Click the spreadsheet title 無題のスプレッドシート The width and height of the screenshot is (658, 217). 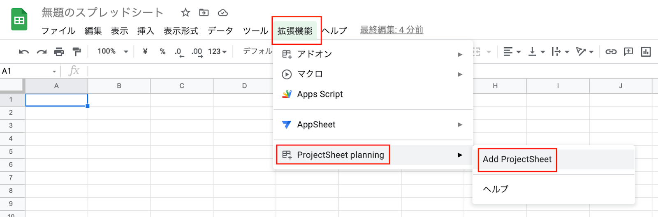point(102,13)
